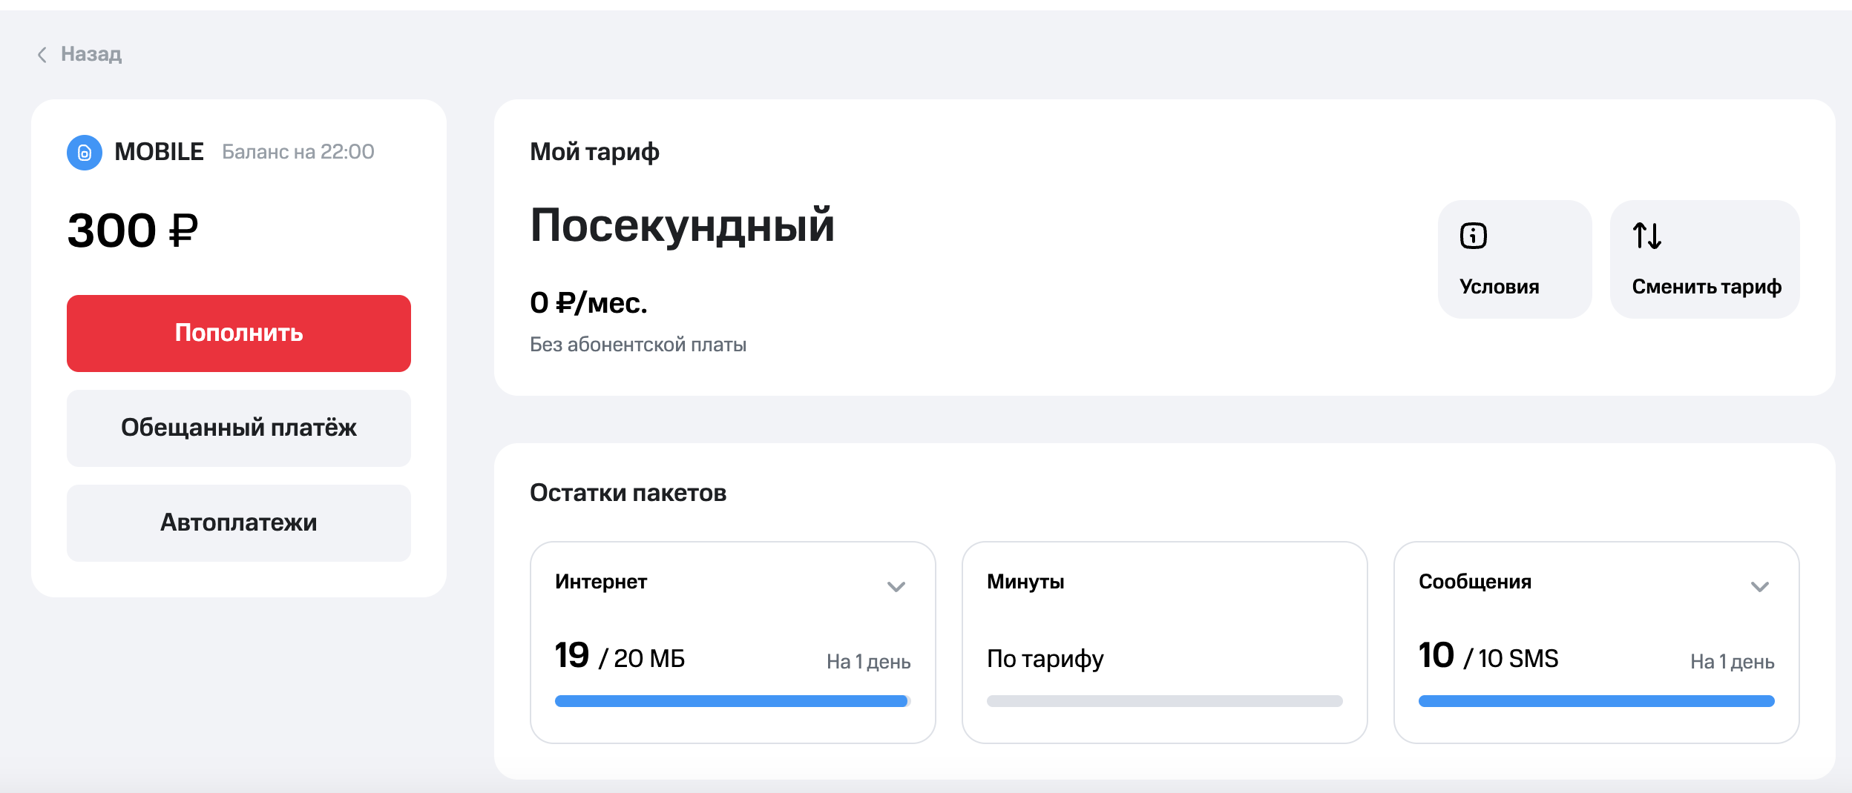Expand the Интернет package chevron

[896, 587]
